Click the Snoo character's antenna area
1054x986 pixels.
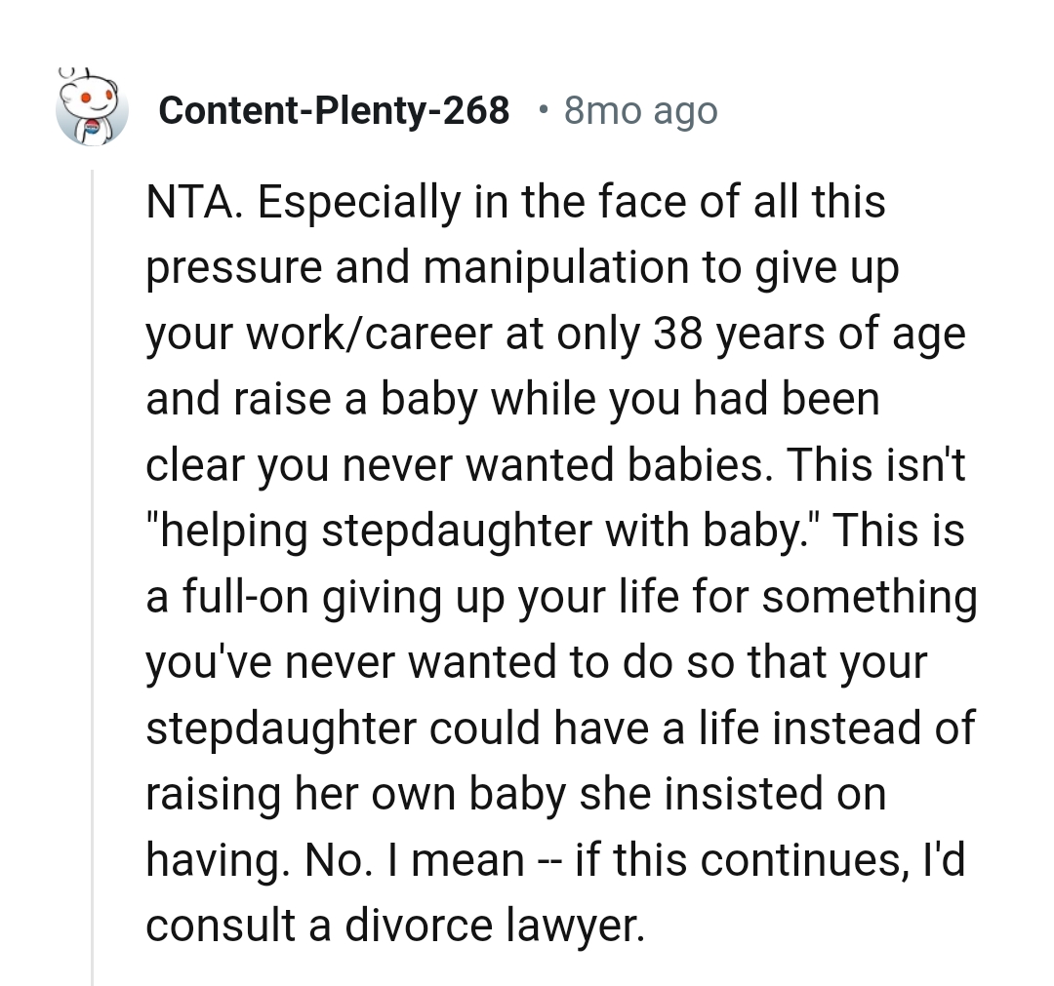click(68, 73)
